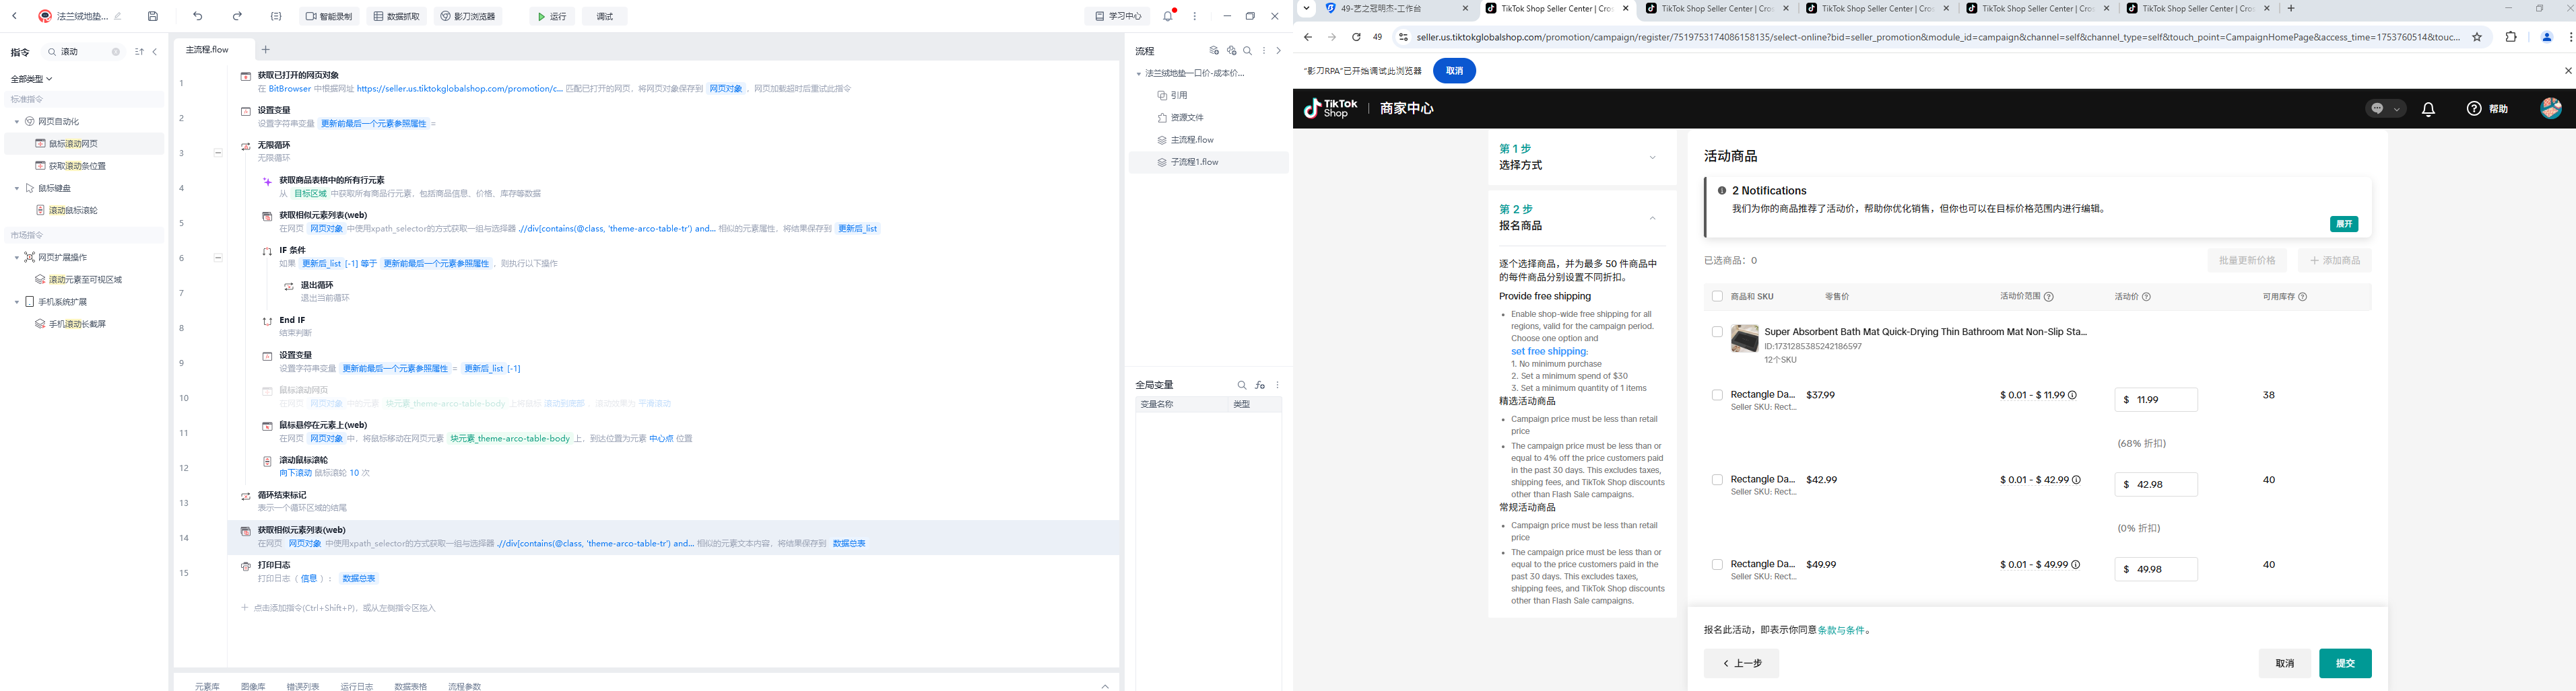Click the save icon in RPA toolbar
2576x691 pixels.
[x=153, y=16]
